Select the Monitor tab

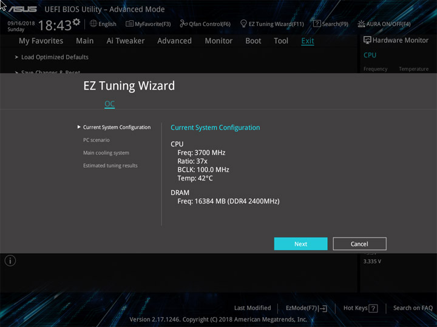pyautogui.click(x=218, y=41)
